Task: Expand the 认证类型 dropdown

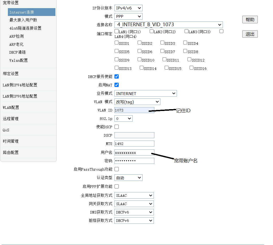Action: click(128, 178)
